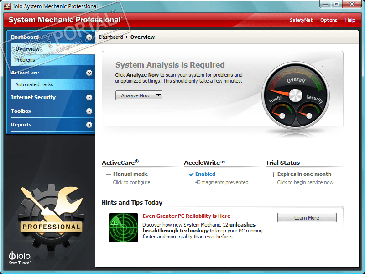365x274 pixels.
Task: Open the SafetyNet menu
Action: pyautogui.click(x=301, y=20)
